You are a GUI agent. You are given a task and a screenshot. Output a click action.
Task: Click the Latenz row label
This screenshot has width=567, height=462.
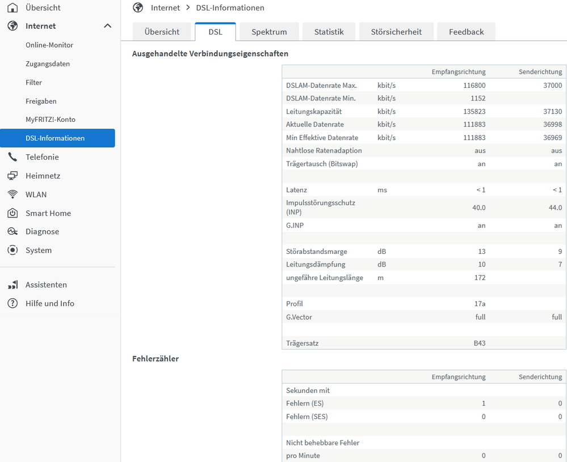click(296, 190)
